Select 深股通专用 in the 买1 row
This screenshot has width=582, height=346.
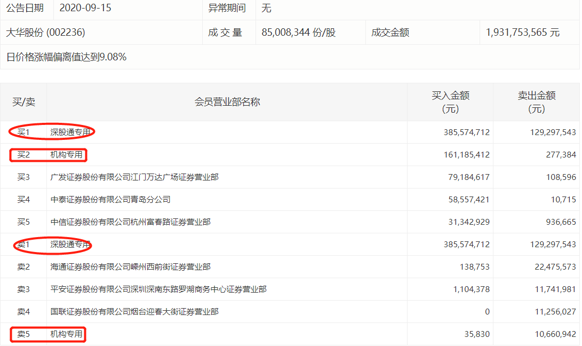tap(70, 132)
